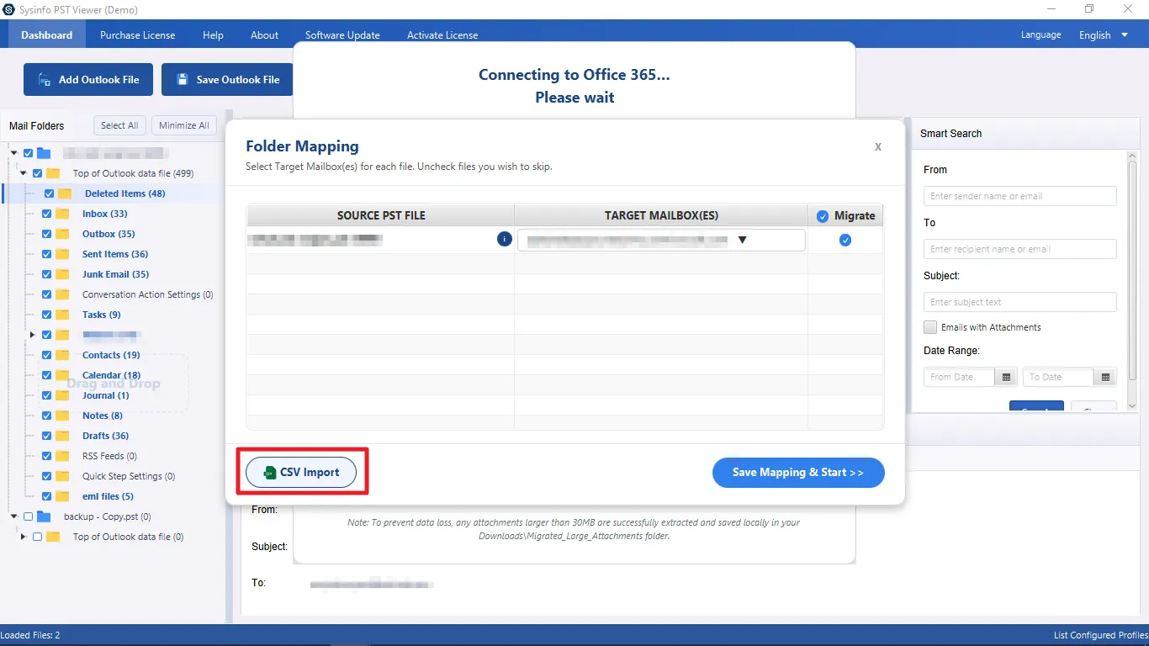Click the Smart Search scrollbar thumb
The height and width of the screenshot is (646, 1149).
(1132, 269)
